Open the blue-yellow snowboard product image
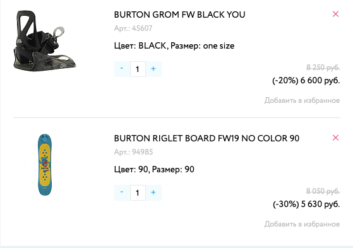 [x=45, y=165]
